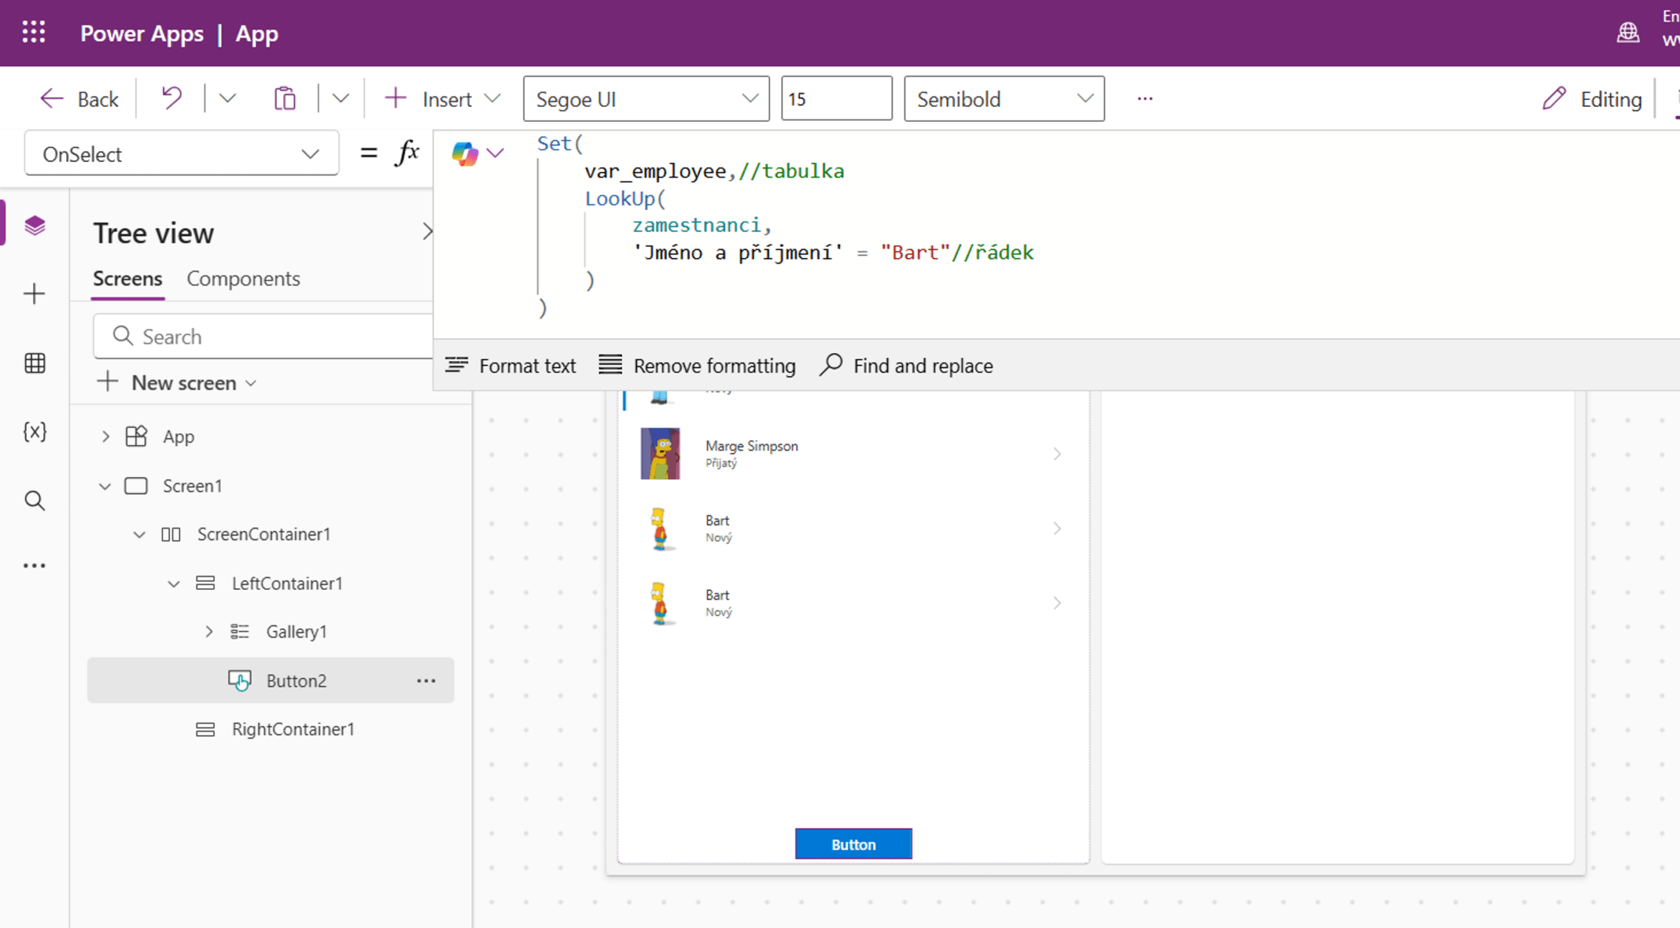
Task: Open the app launcher waffle icon
Action: pyautogui.click(x=33, y=32)
